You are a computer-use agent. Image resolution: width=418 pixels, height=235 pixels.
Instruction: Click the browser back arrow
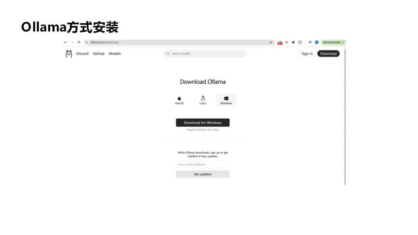(x=65, y=42)
